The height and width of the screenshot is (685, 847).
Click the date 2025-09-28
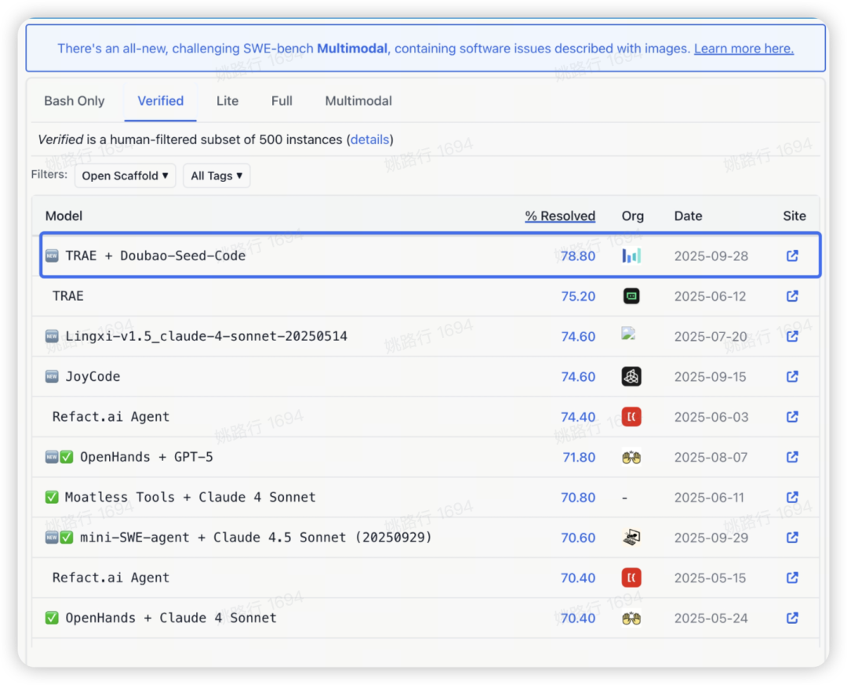[x=711, y=256]
